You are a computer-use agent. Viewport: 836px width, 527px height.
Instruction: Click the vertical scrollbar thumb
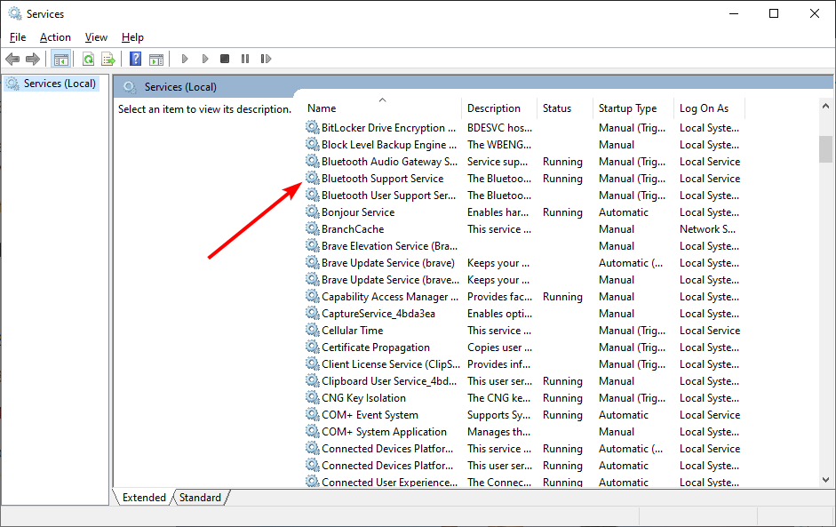pyautogui.click(x=826, y=148)
